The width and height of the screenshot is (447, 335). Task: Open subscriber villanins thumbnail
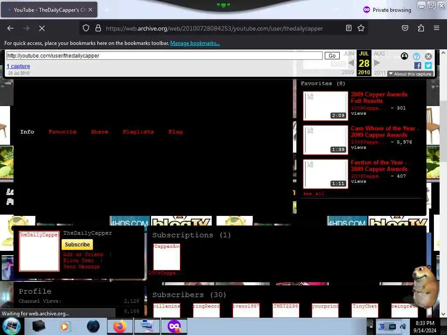click(x=167, y=310)
